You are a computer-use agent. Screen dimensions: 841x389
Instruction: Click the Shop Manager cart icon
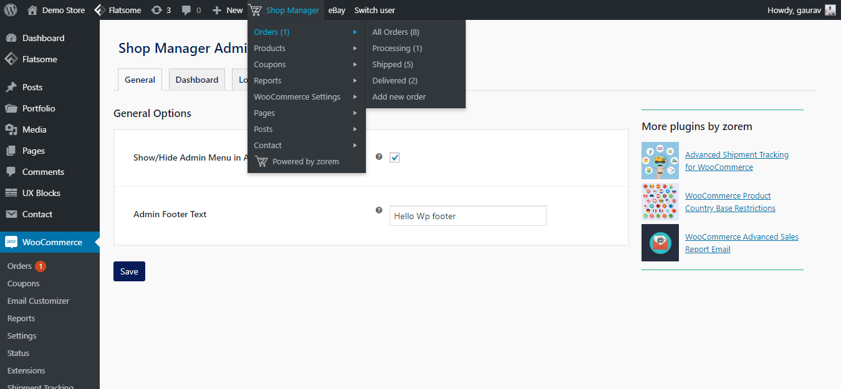pos(254,10)
